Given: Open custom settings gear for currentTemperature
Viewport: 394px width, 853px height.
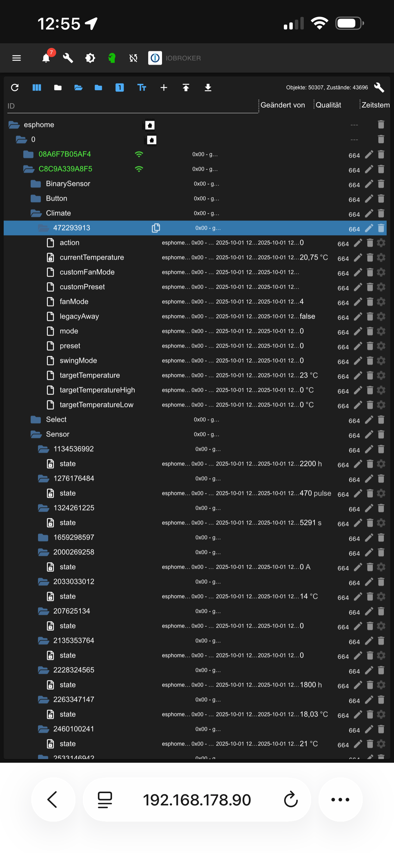Looking at the screenshot, I should (381, 258).
